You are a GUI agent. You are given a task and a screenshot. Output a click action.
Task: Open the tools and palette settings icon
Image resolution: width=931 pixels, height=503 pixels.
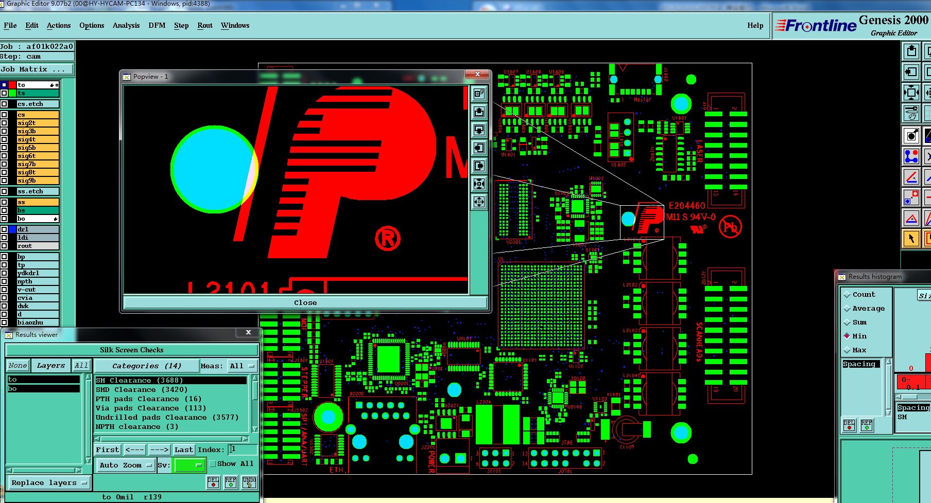[x=911, y=112]
